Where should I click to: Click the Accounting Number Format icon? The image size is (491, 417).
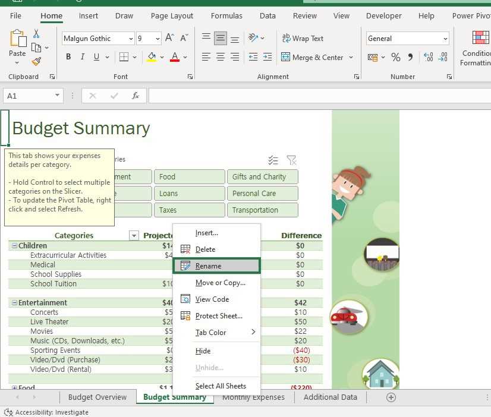tap(373, 57)
